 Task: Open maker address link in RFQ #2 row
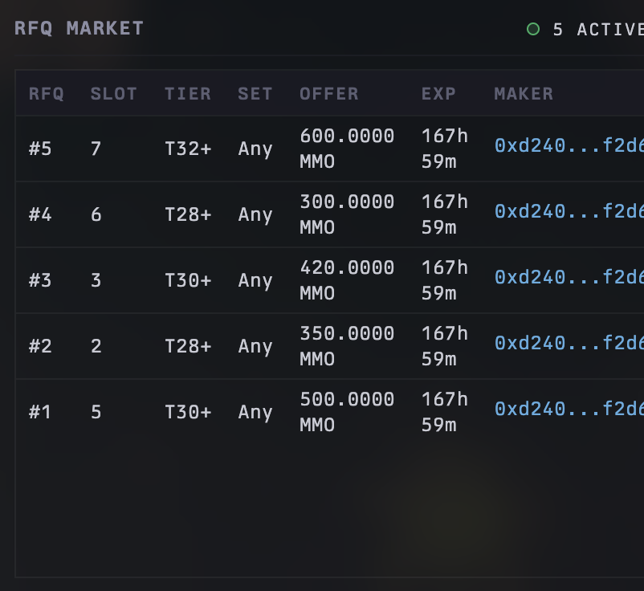click(x=569, y=344)
